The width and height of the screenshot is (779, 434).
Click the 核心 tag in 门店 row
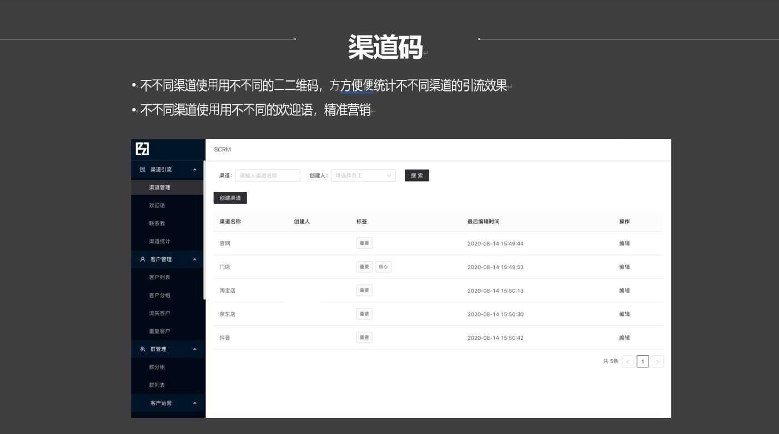point(383,267)
